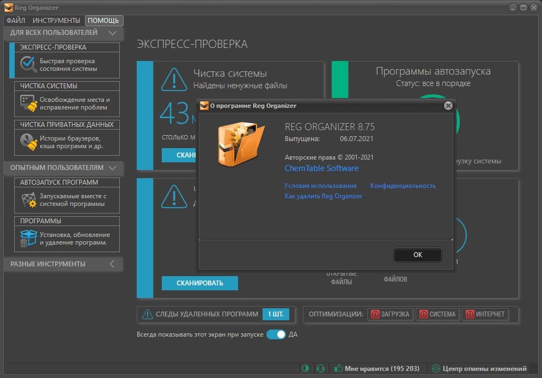Click the Чистка системы card heading
This screenshot has width=542, height=378.
point(230,73)
